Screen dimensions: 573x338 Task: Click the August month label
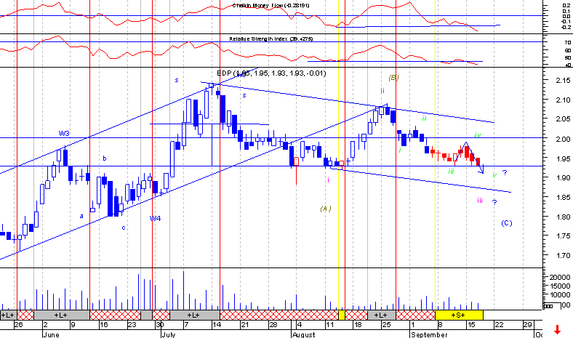[x=304, y=334]
